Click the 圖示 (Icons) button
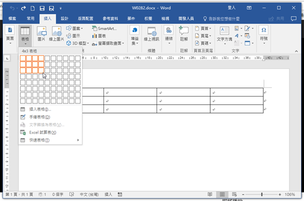Image resolution: width=304 pixels, height=201 pixels. coord(73,36)
